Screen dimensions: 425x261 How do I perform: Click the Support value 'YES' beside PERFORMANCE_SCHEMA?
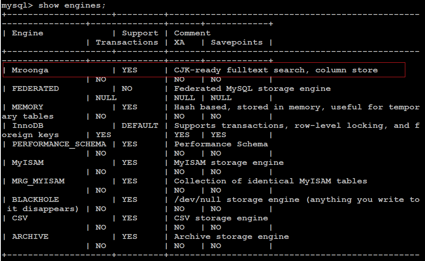tap(129, 144)
